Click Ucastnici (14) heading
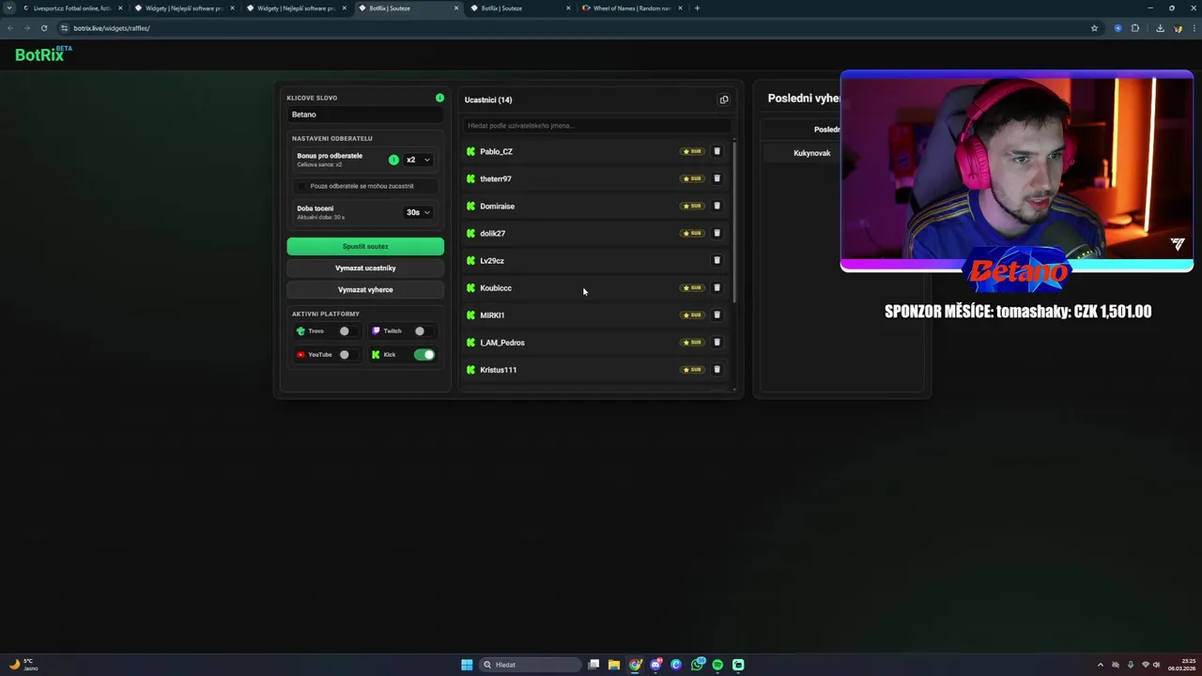 point(488,100)
